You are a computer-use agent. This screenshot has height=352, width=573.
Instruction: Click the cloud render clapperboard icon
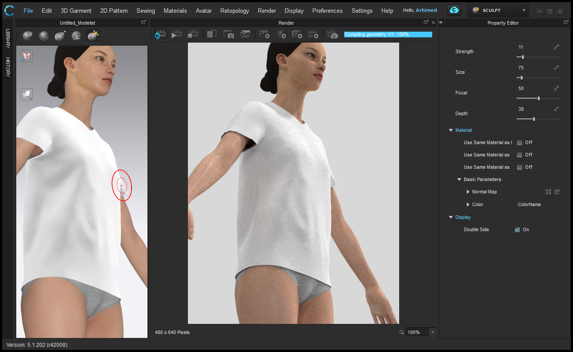333,34
